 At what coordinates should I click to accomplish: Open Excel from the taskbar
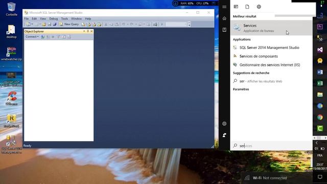click(320, 83)
